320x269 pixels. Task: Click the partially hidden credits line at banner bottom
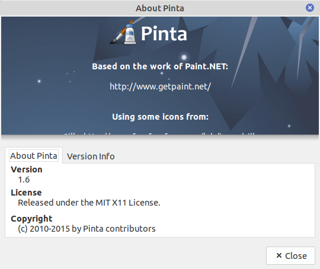[x=160, y=134]
